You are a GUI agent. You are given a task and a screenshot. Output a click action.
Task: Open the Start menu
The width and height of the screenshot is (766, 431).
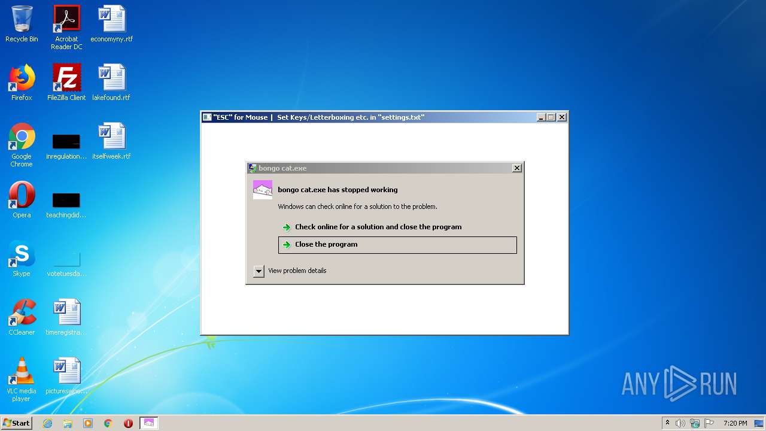pos(16,423)
